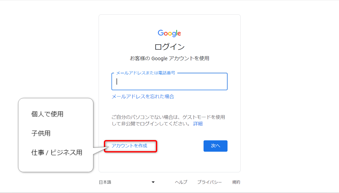Click the メールアドレスまたは電話番号 field label

pos(145,73)
